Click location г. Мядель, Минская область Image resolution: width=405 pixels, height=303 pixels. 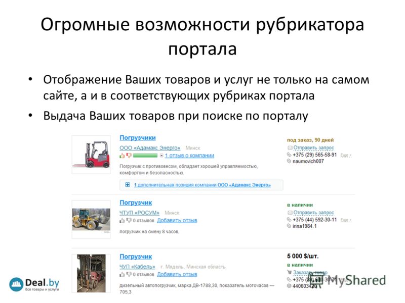tap(193, 267)
